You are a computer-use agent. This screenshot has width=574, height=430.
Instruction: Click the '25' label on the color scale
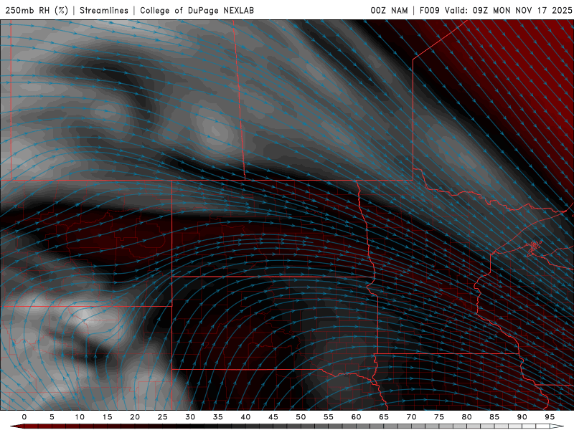[163, 417]
